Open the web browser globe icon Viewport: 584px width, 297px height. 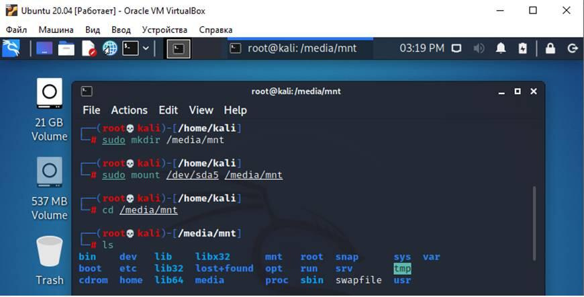[x=109, y=48]
